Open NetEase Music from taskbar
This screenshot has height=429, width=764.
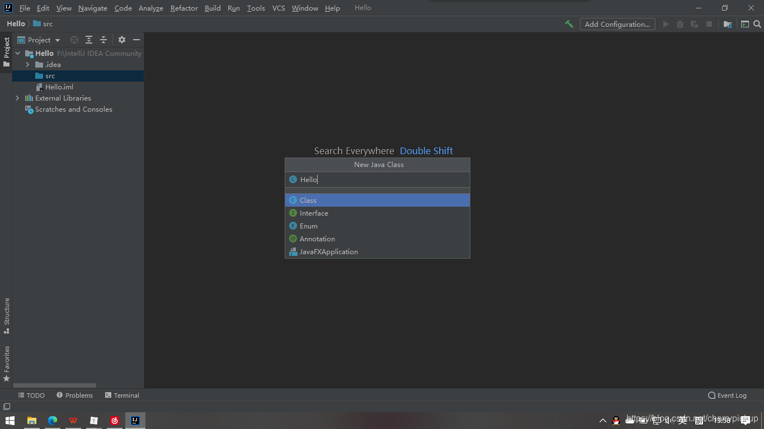(x=115, y=420)
